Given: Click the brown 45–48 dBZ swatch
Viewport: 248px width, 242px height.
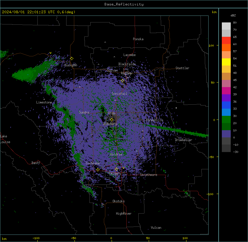Looking at the screenshot, I should [226, 76].
